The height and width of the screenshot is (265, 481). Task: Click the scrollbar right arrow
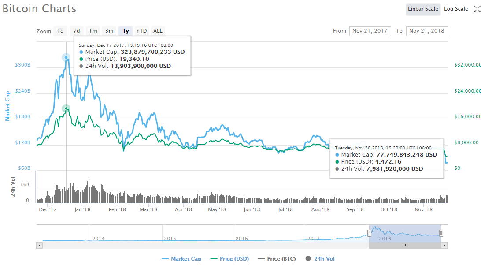pyautogui.click(x=444, y=245)
